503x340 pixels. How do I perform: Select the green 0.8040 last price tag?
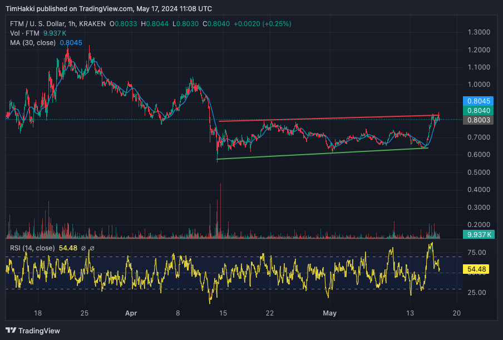[479, 110]
